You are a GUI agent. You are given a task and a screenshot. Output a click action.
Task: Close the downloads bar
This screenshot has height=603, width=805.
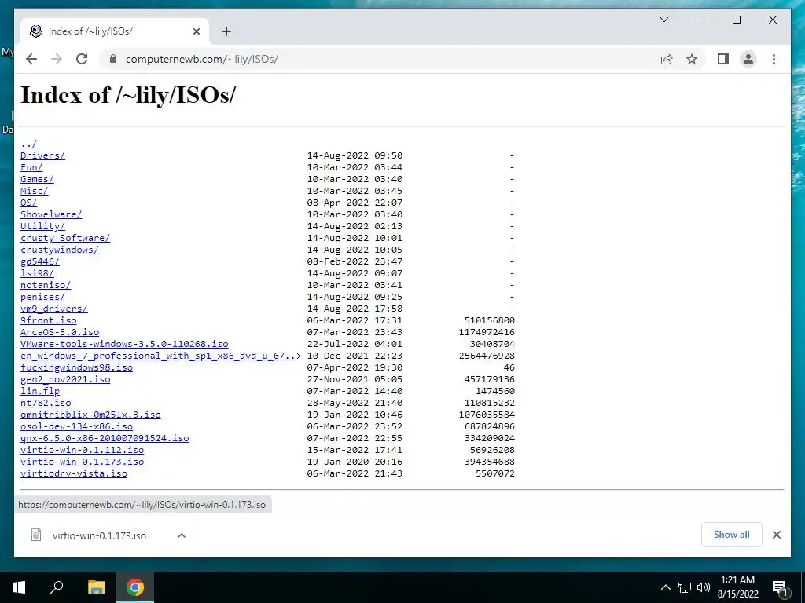(776, 535)
